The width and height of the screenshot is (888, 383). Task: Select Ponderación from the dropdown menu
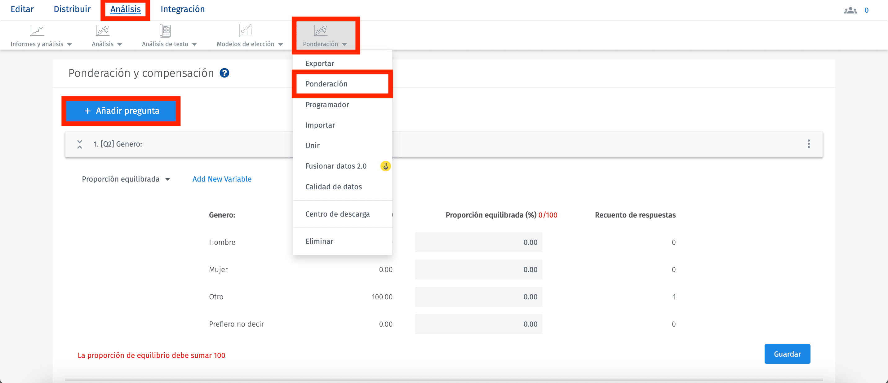[x=326, y=84]
